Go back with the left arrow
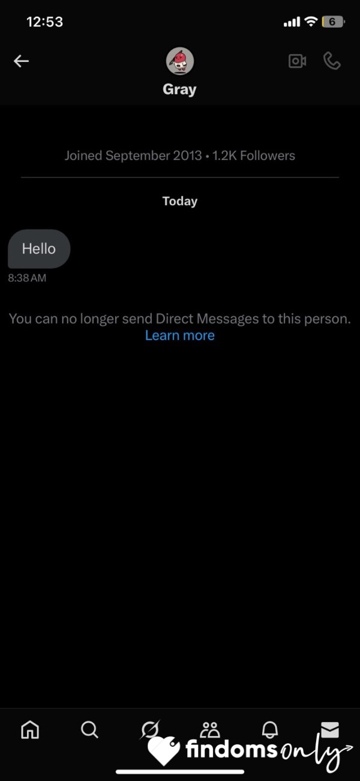 point(22,61)
